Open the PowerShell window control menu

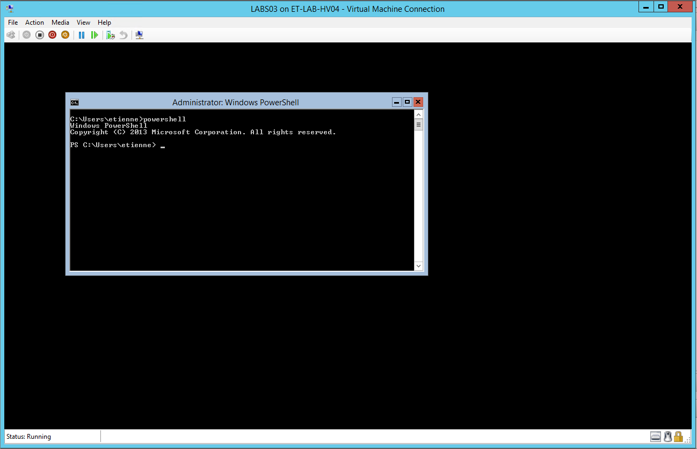point(74,102)
